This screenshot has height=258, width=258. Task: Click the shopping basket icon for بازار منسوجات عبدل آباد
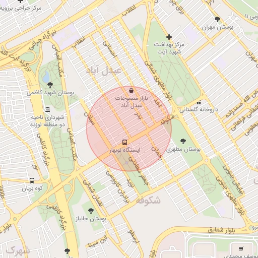[132, 91]
